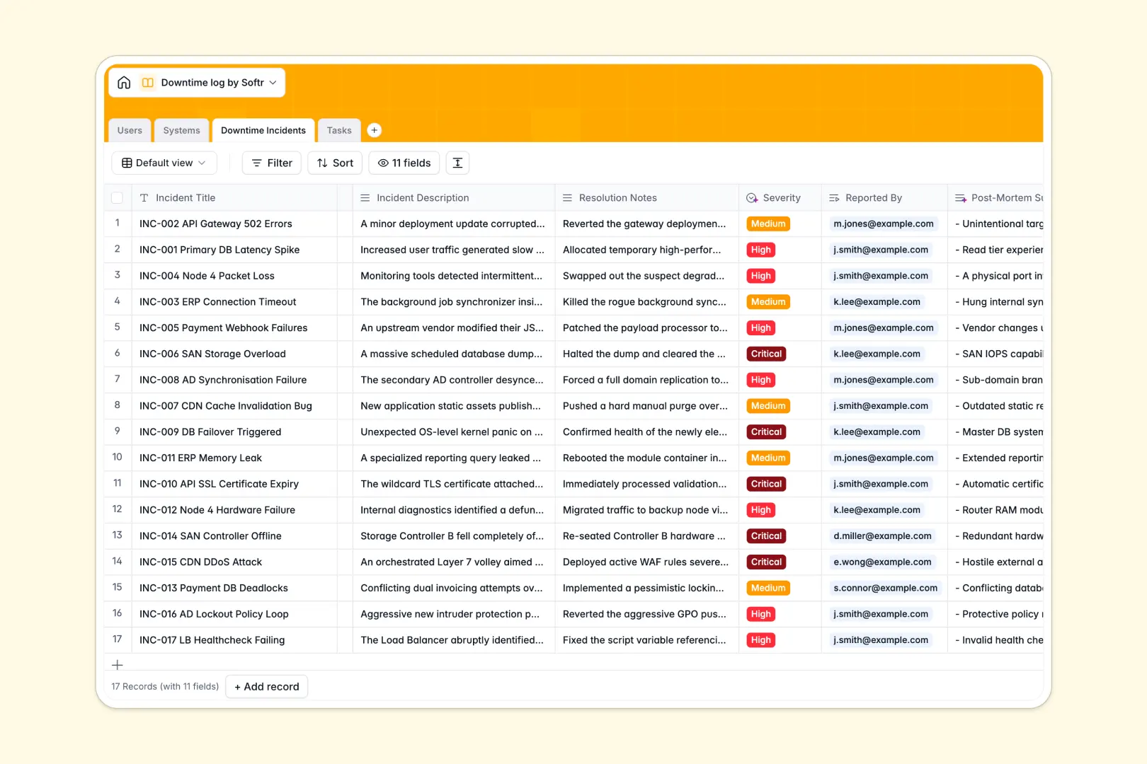Viewport: 1147px width, 764px height.
Task: Select the checkbox for row 5
Action: point(118,328)
